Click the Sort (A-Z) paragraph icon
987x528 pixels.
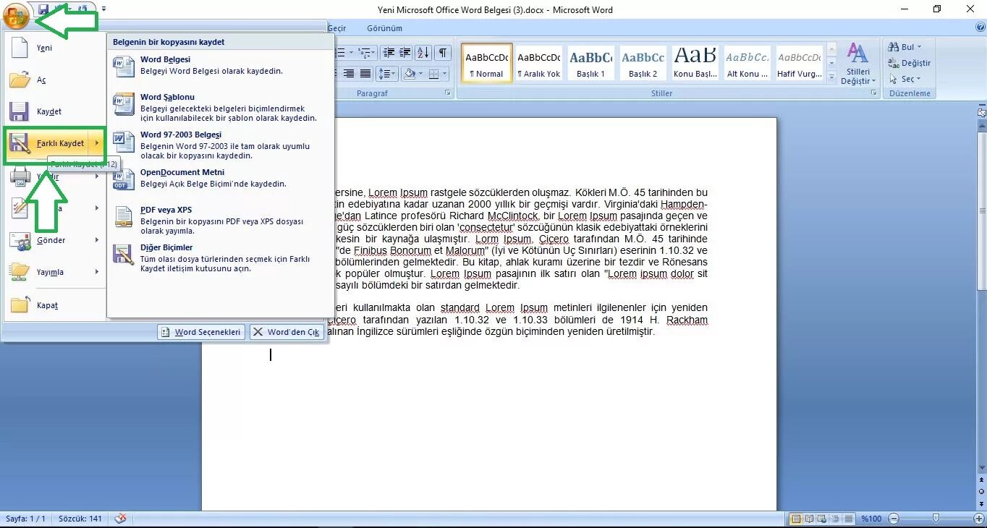click(423, 53)
